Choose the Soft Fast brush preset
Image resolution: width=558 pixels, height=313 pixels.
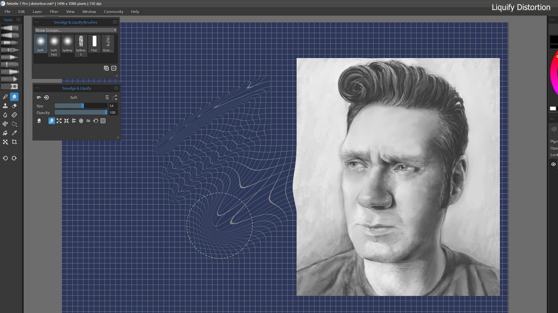click(x=54, y=45)
